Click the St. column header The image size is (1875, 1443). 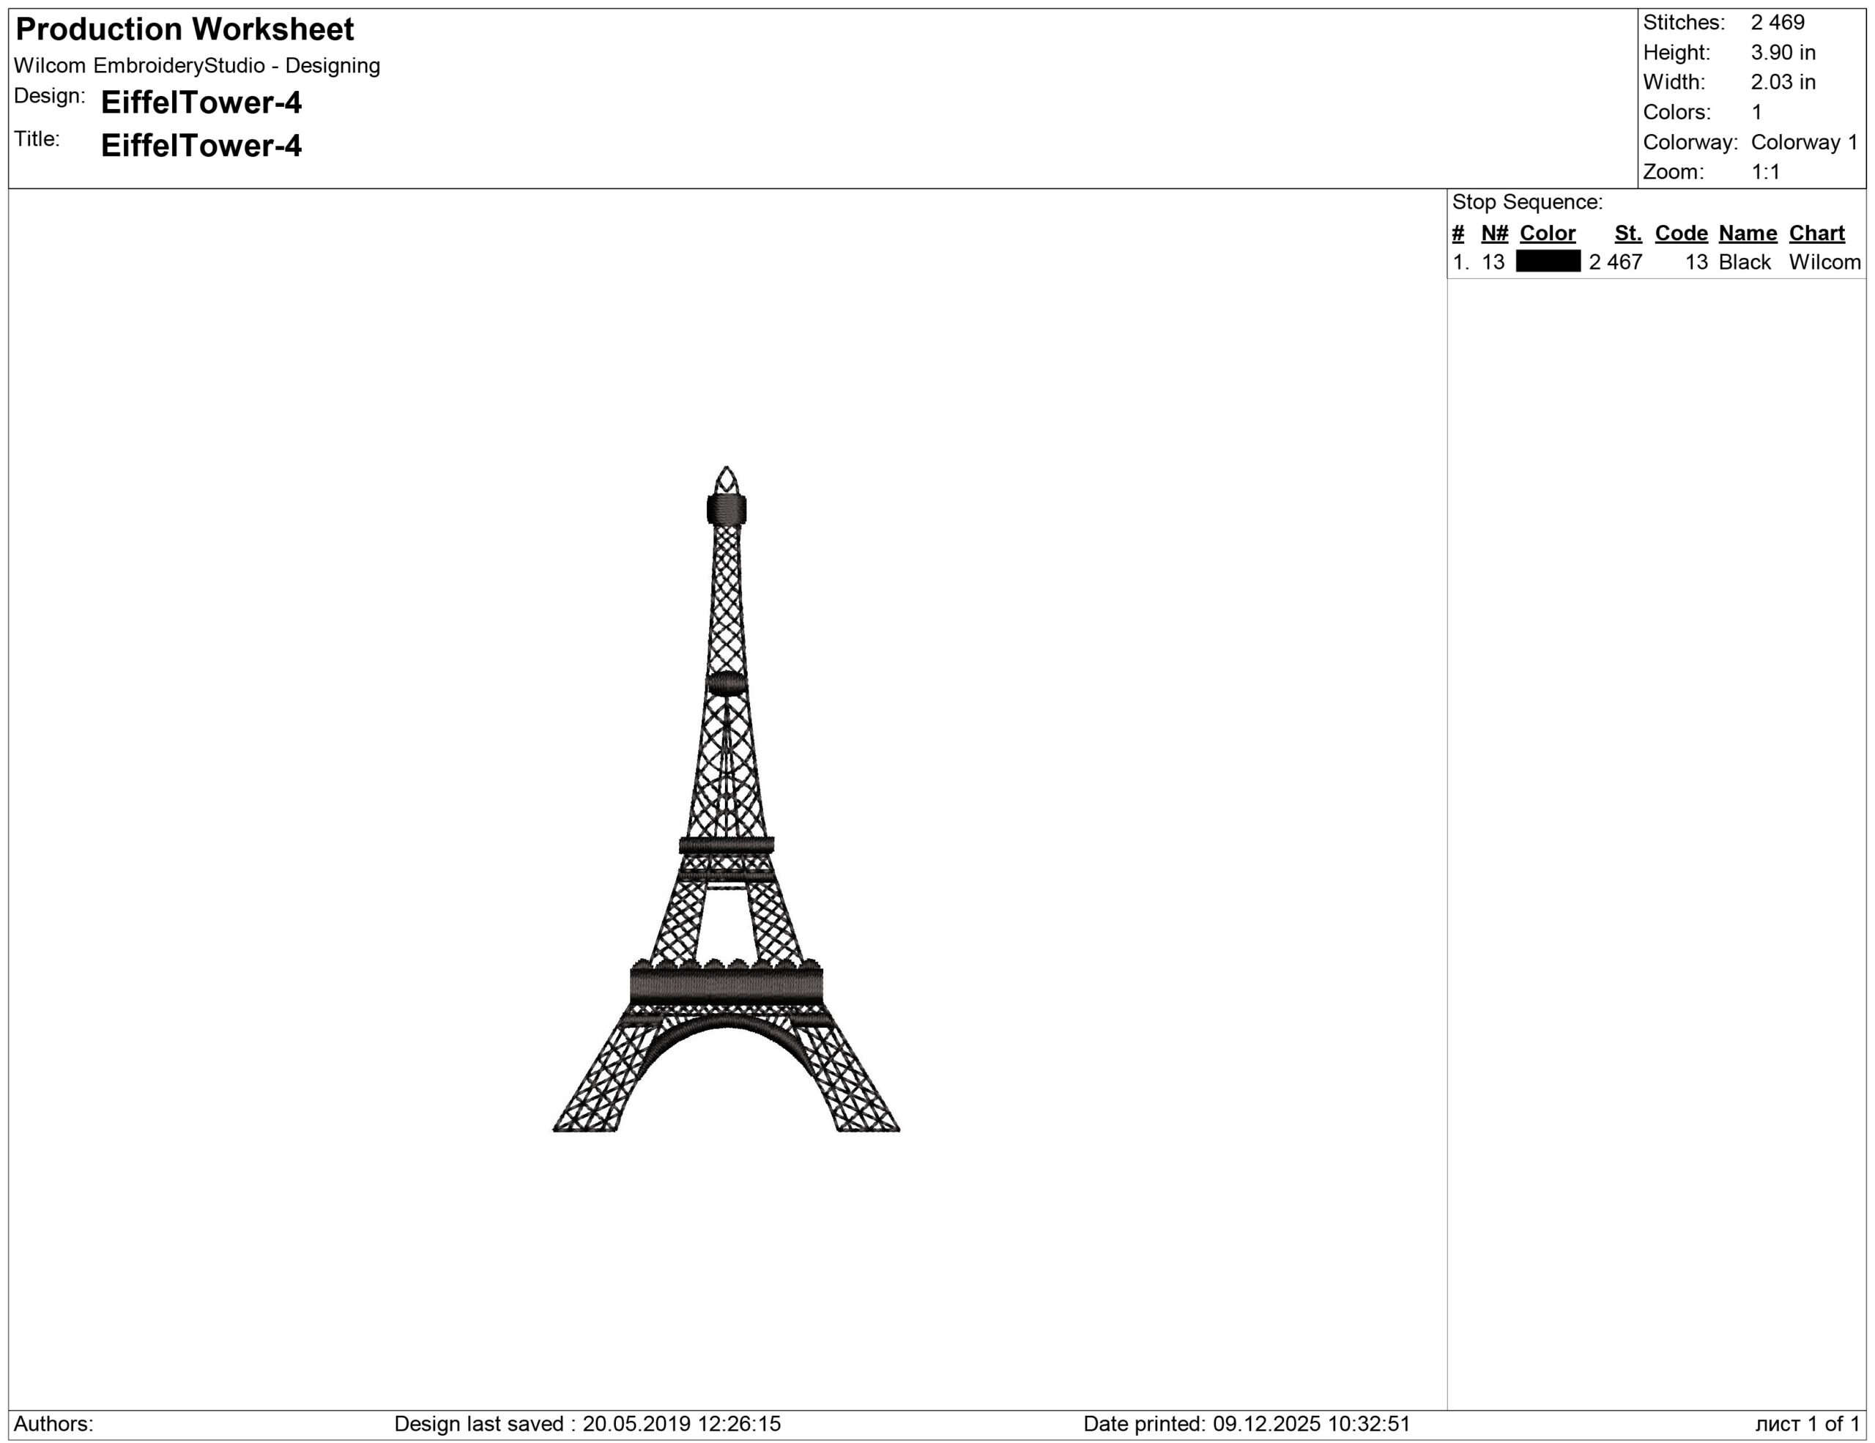(1627, 234)
